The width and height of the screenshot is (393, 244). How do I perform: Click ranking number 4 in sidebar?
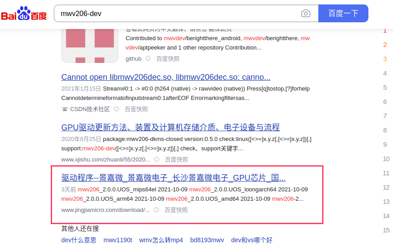click(x=385, y=73)
